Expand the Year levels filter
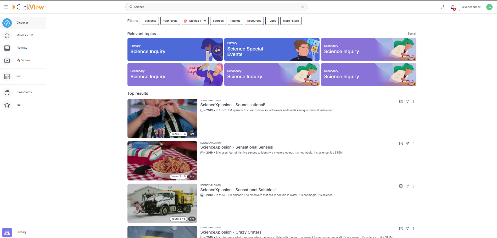The width and height of the screenshot is (497, 238). [170, 21]
